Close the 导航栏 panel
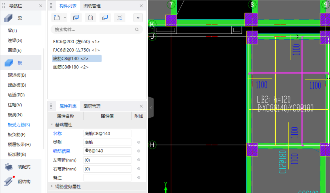The image size is (330, 193). pos(41,6)
